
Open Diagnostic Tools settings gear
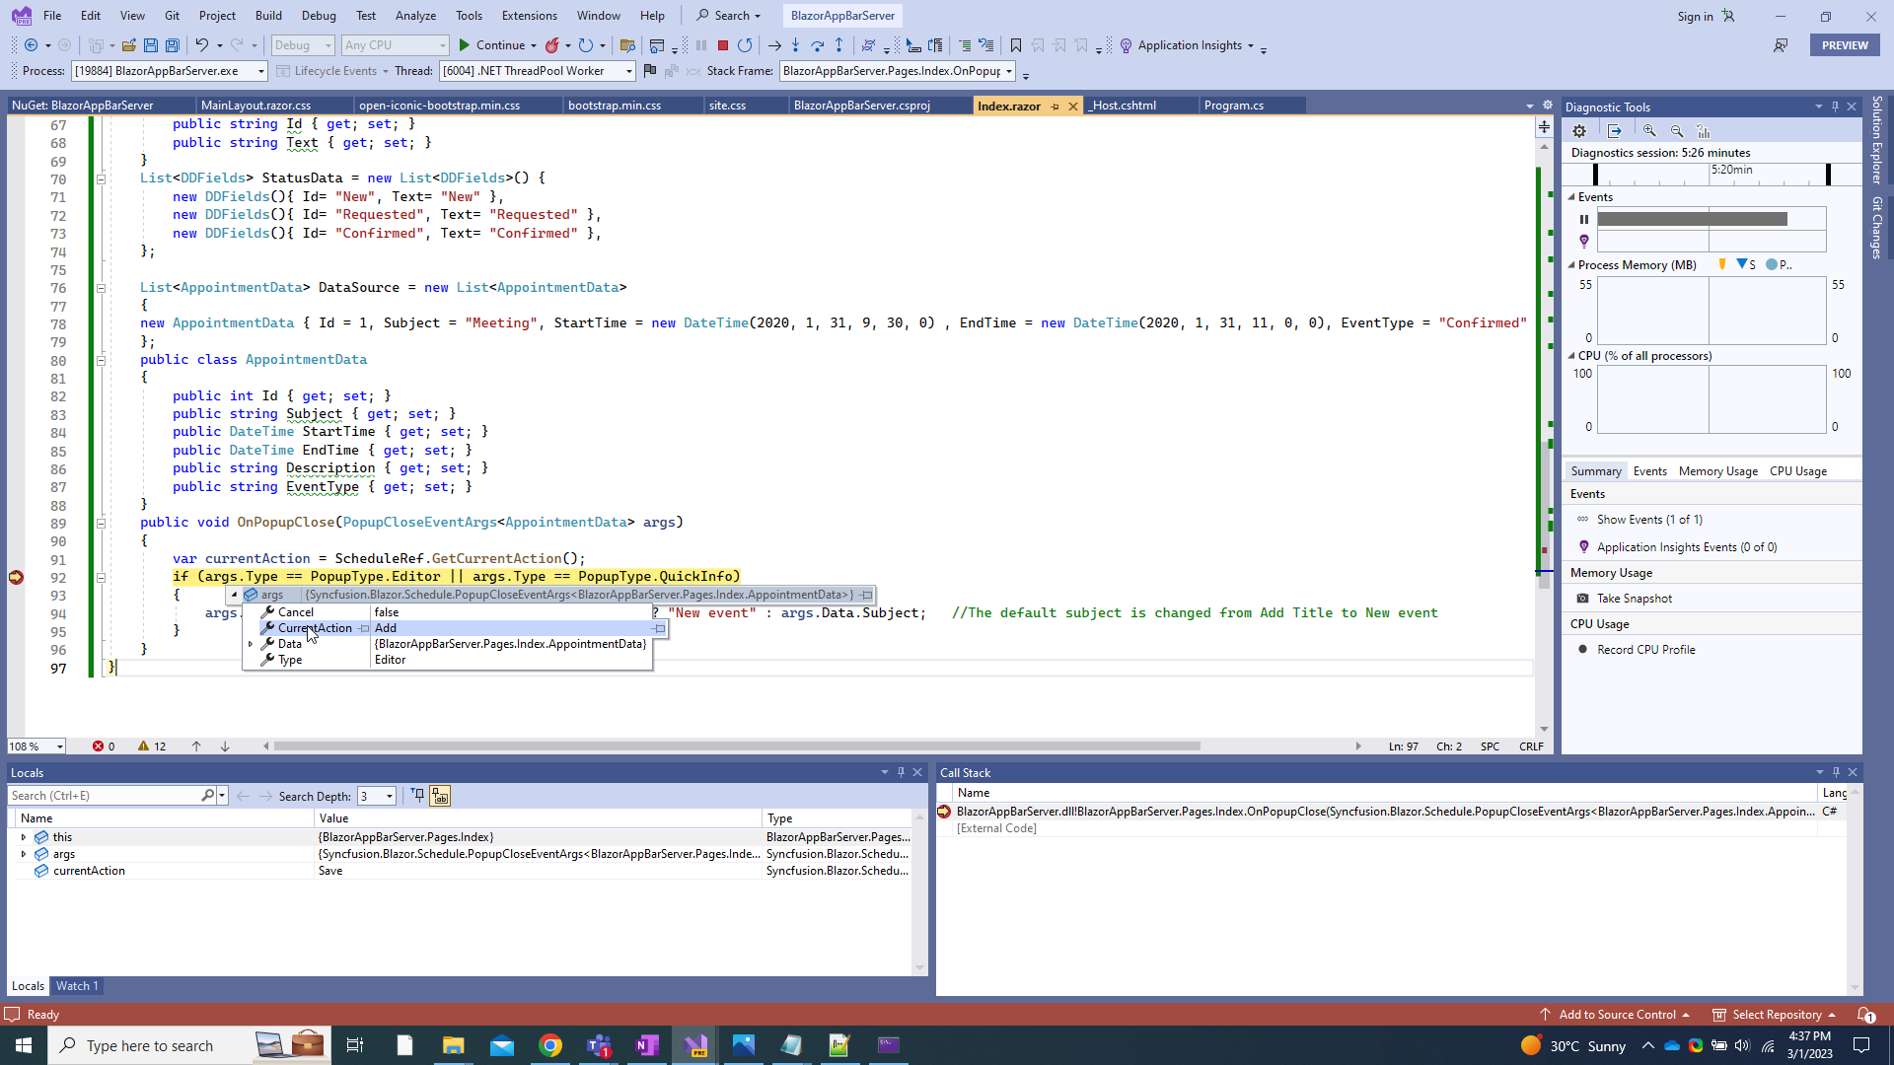(1579, 131)
